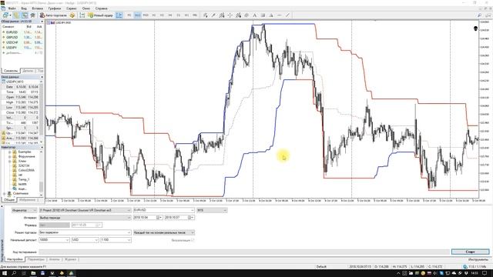
Task: Expand the Examples folder in Navigator
Action: [10, 152]
